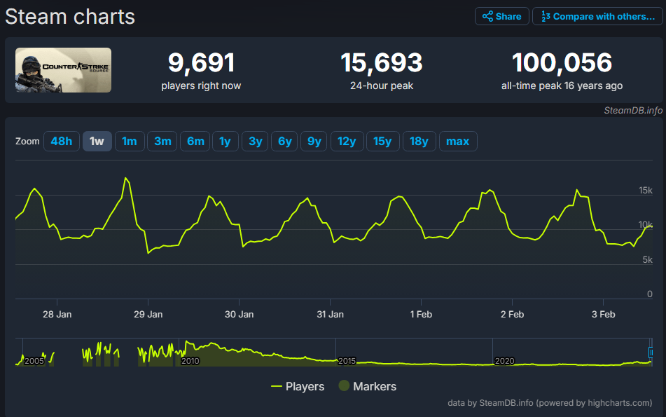Click the 15k y-axis label

pyautogui.click(x=646, y=191)
